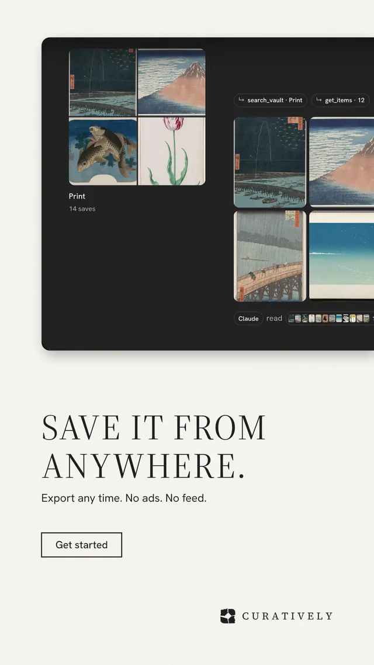The width and height of the screenshot is (374, 665).
Task: Click the strip of read item thumbnails
Action: pos(330,318)
